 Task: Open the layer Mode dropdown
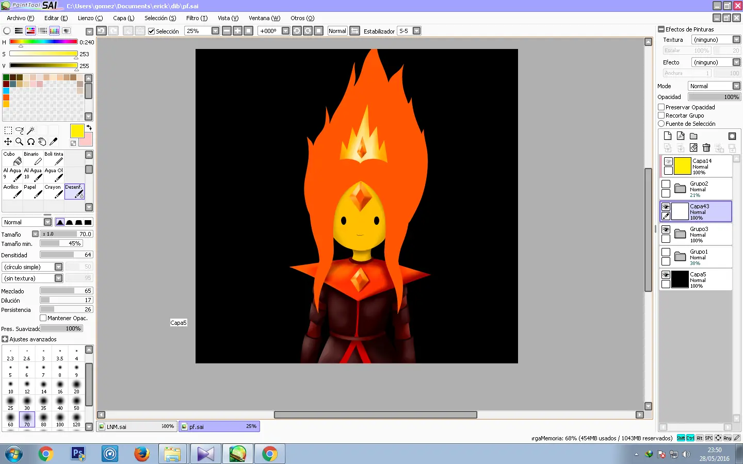point(736,86)
